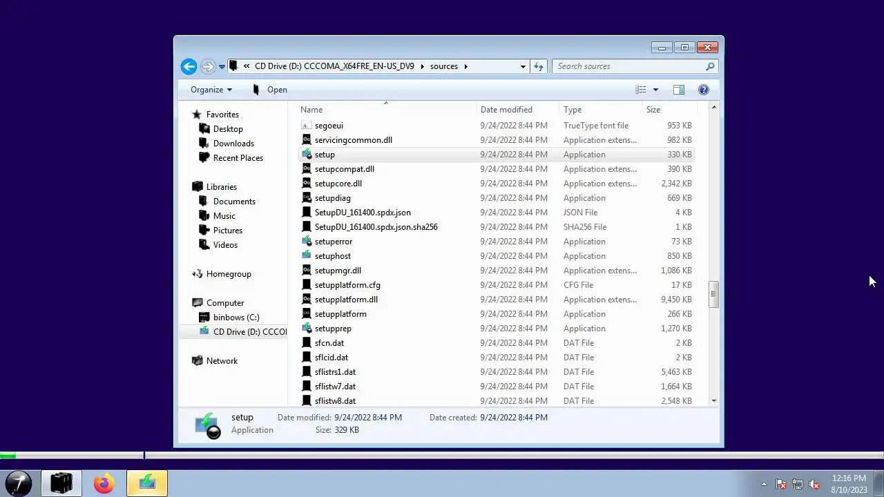The image size is (884, 497).
Task: Select the sflistrs1.dat file name
Action: (x=335, y=372)
